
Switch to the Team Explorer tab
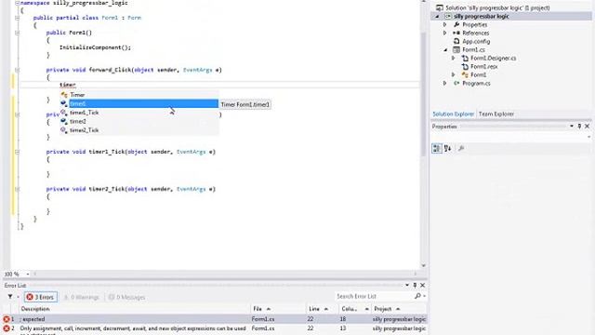(x=496, y=114)
